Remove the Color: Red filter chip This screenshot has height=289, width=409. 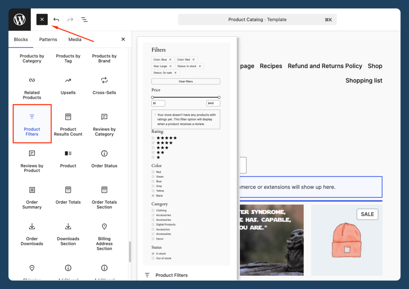[x=194, y=60]
